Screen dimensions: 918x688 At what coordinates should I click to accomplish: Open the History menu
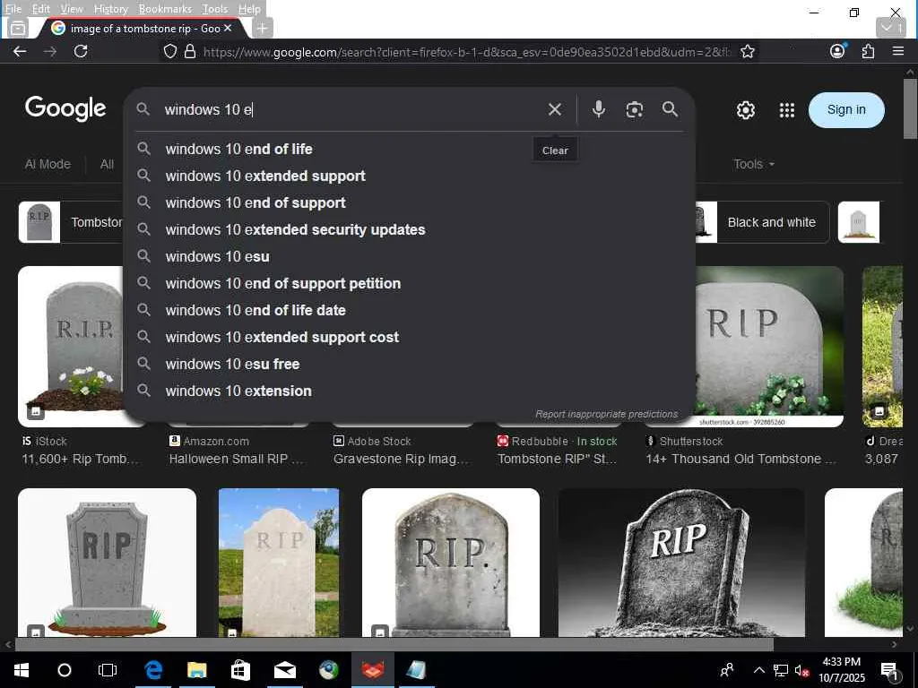[110, 9]
